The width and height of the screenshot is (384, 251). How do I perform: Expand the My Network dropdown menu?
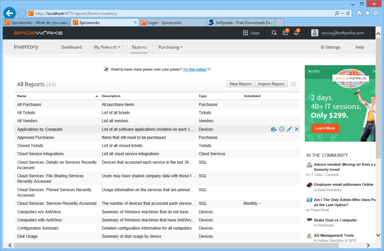pyautogui.click(x=107, y=47)
